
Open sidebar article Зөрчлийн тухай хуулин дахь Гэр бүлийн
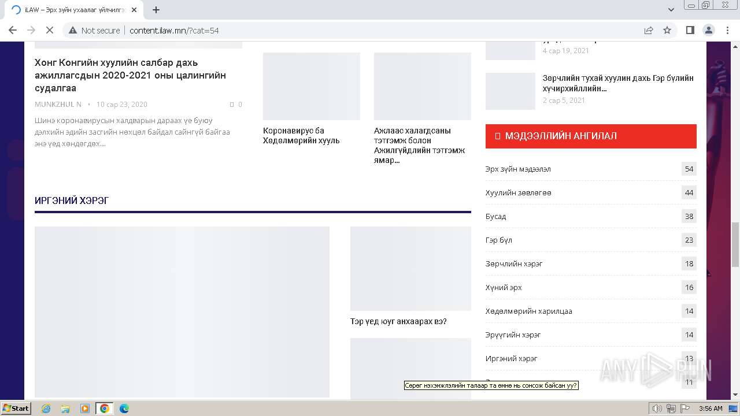pos(618,83)
